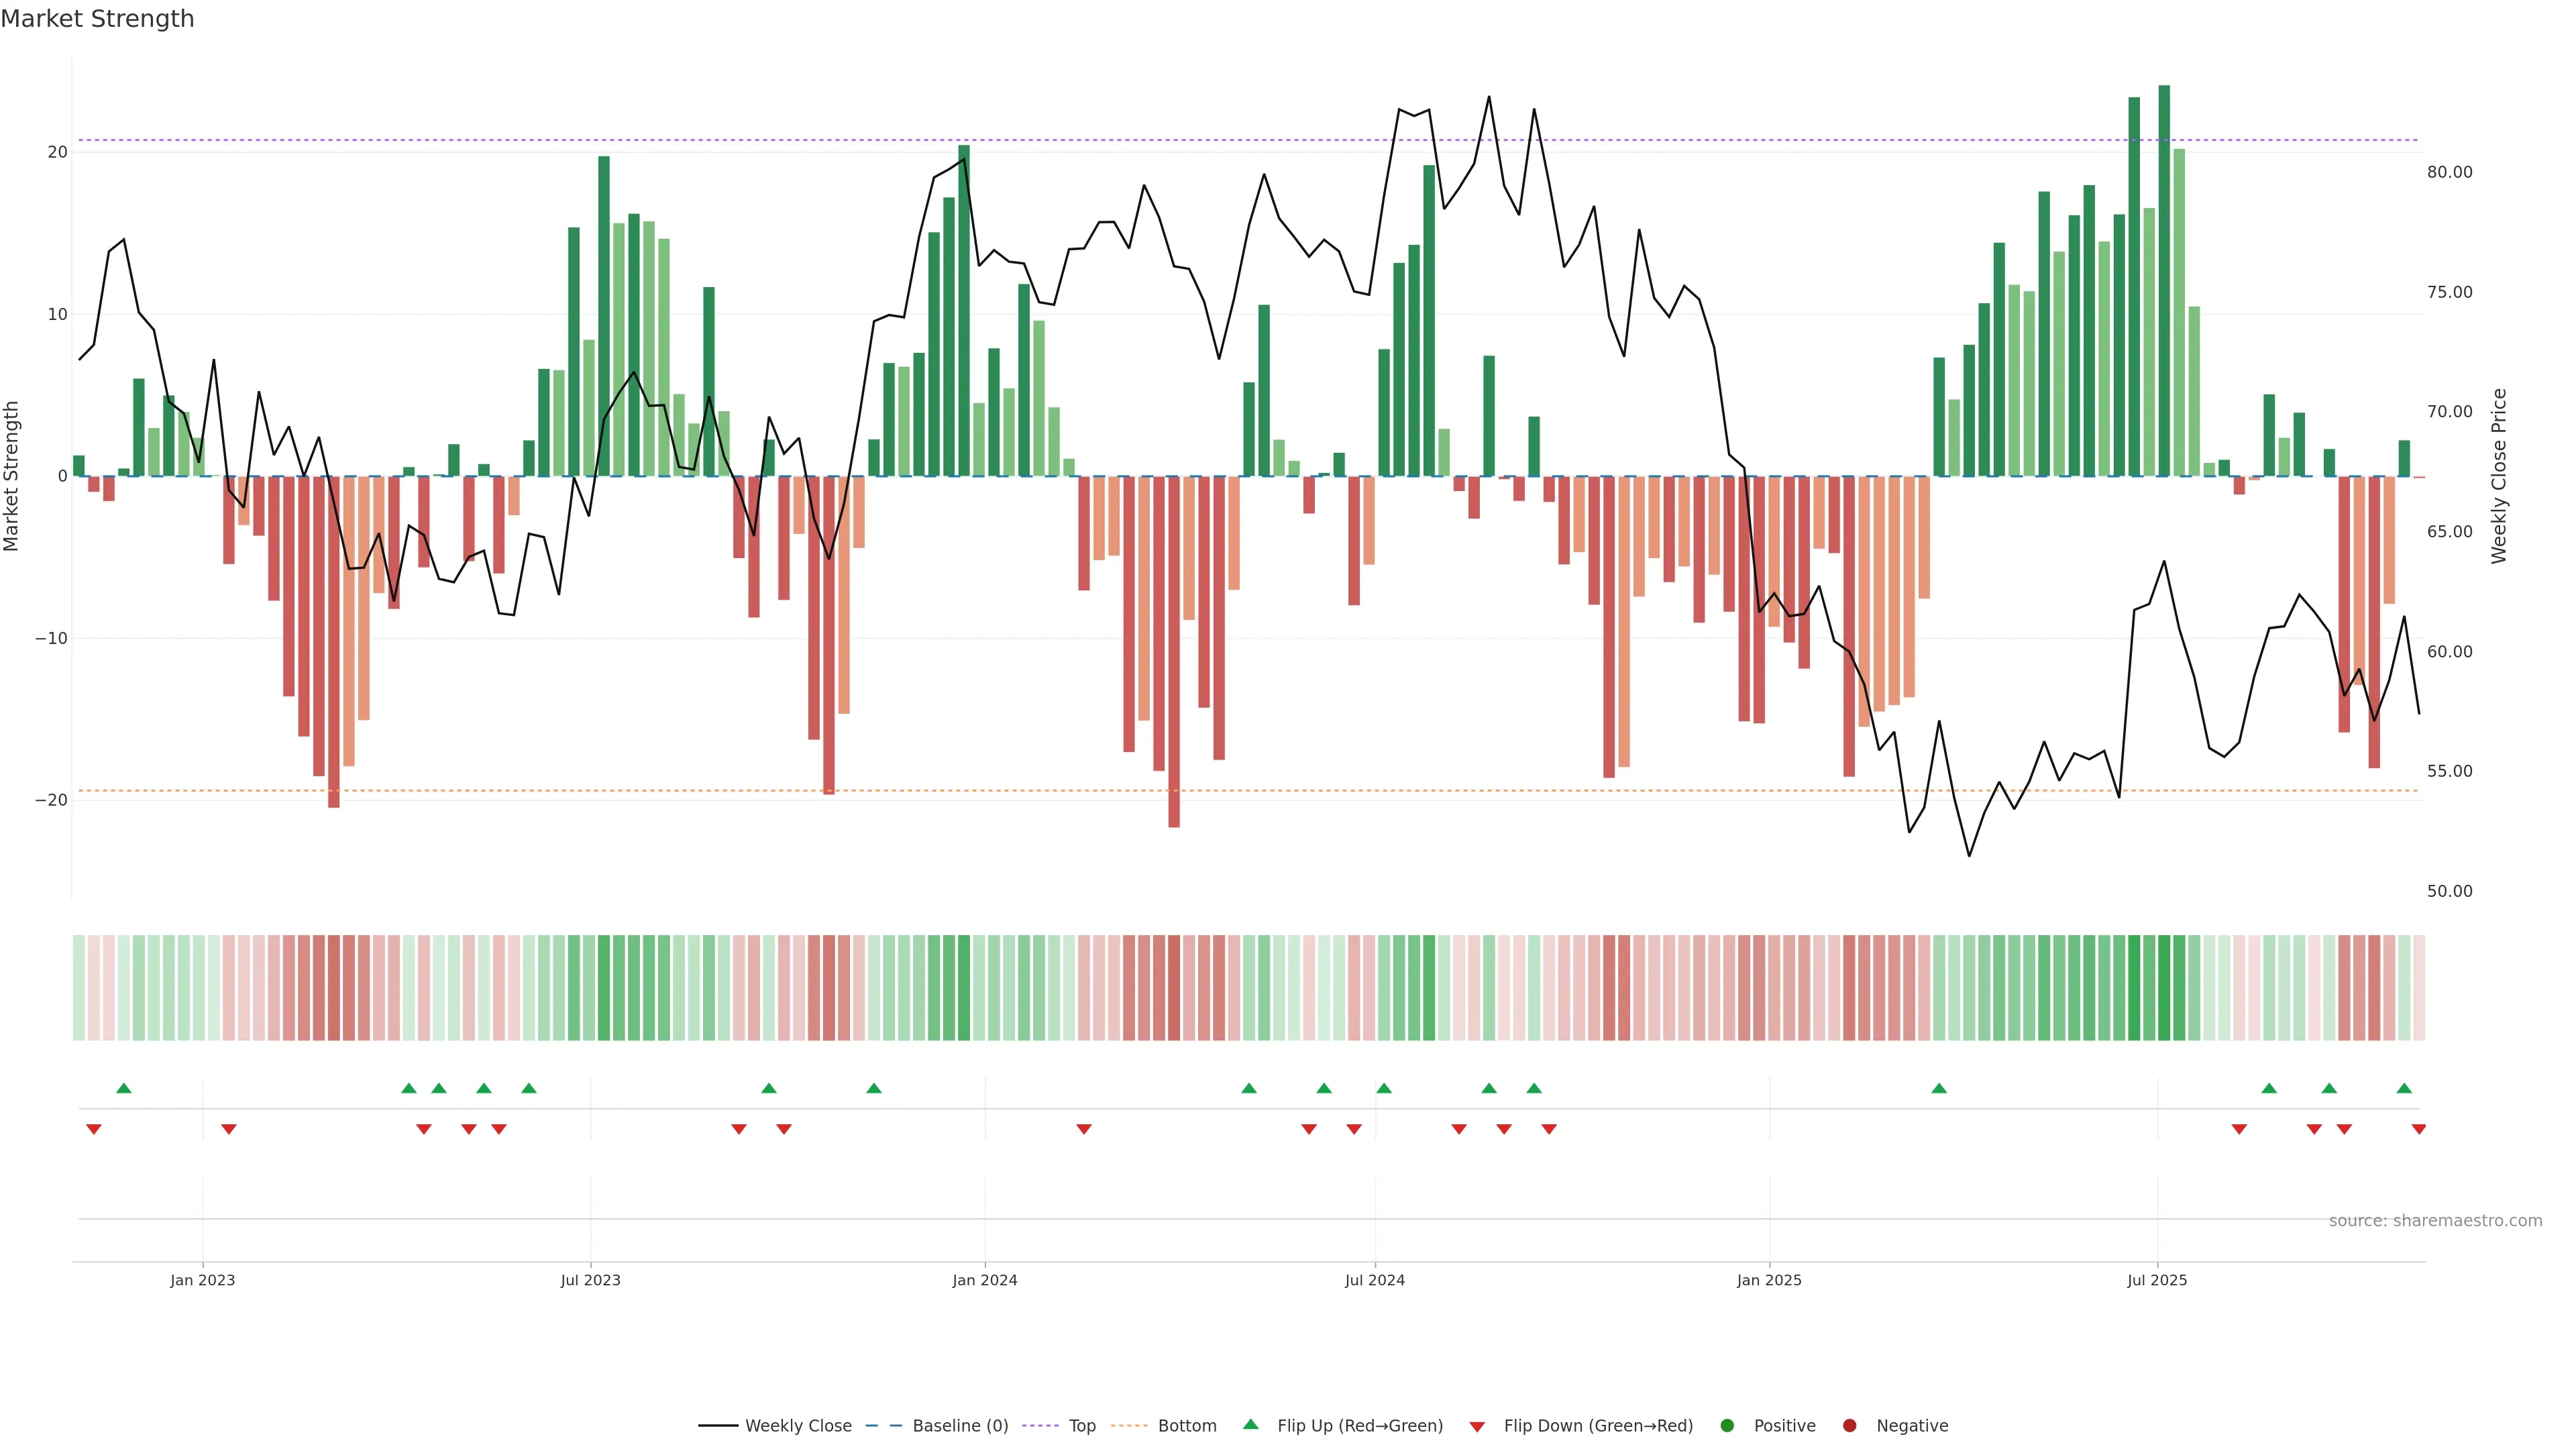Viewport: 2576px width, 1449px height.
Task: Click the flip-down triangle after Jan 2024
Action: pyautogui.click(x=1083, y=1129)
